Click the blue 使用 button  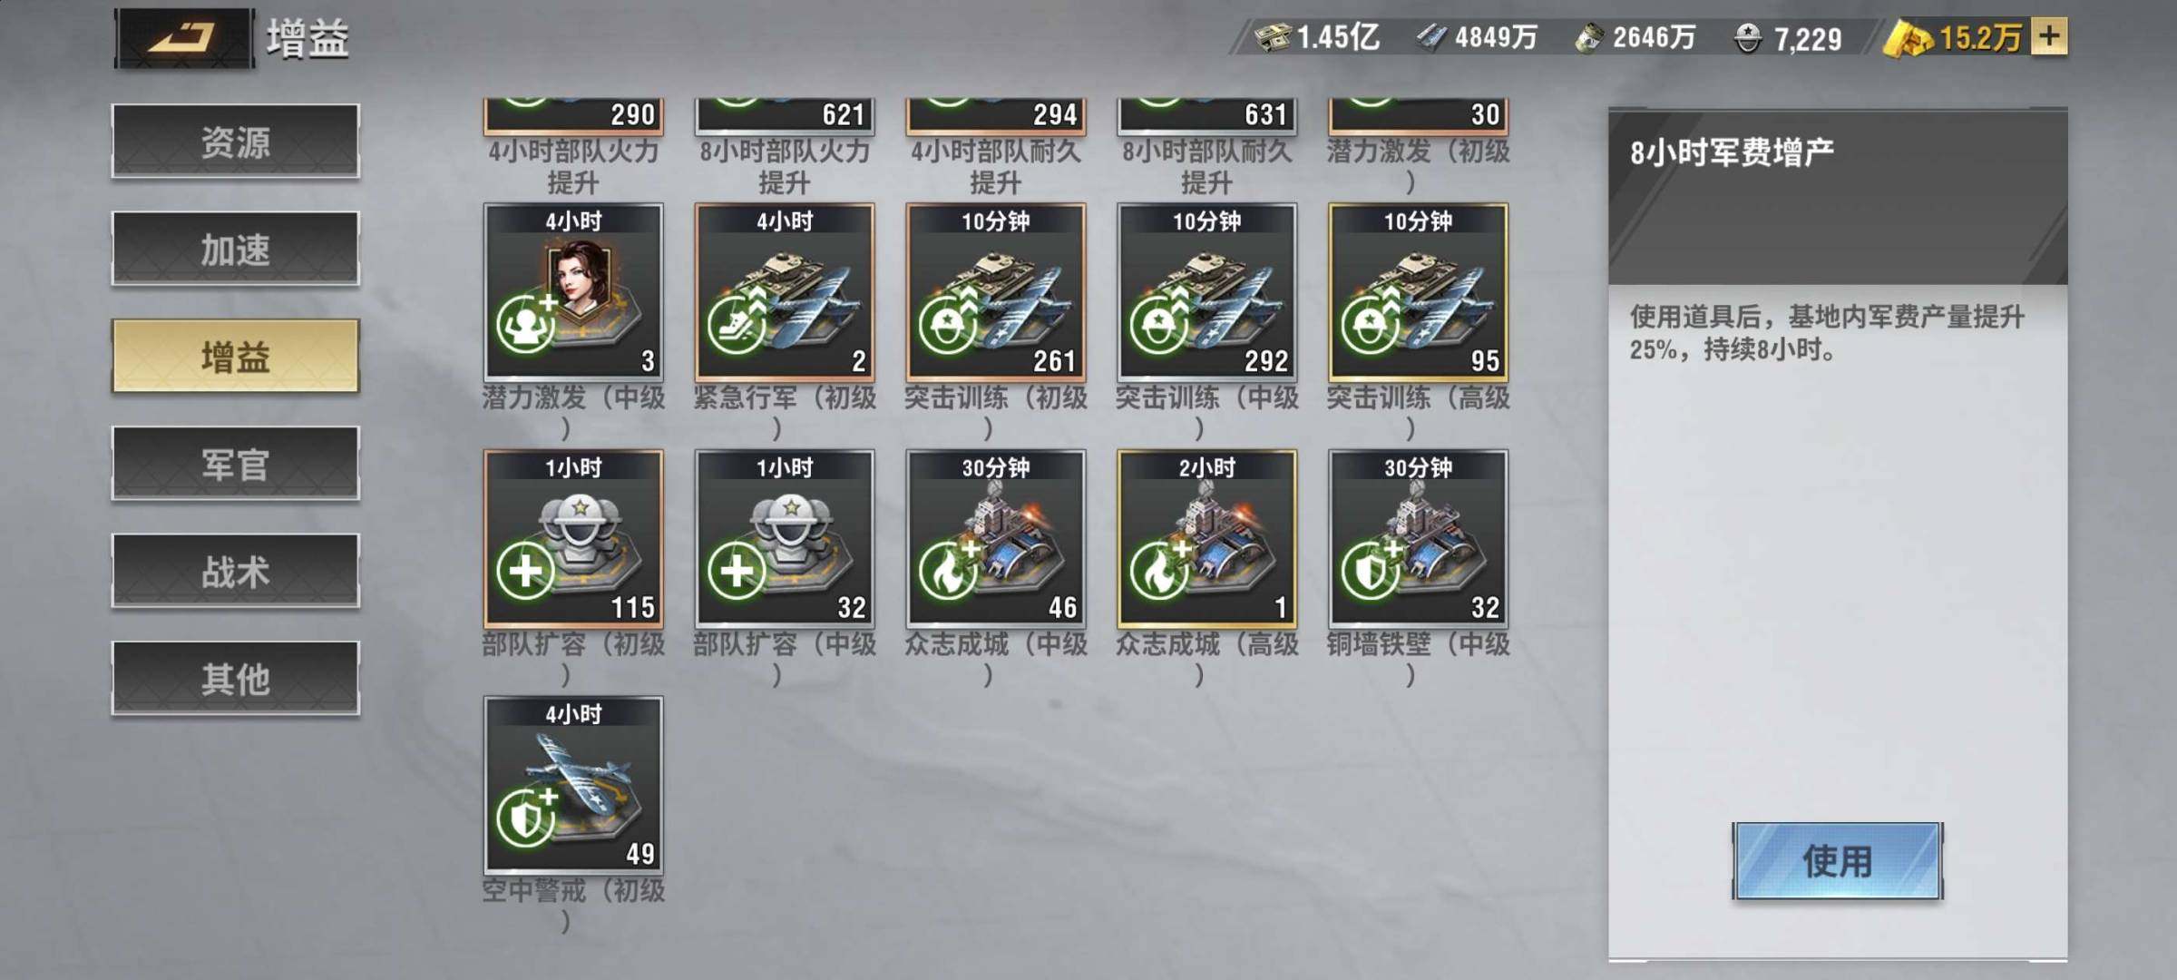coord(1838,860)
